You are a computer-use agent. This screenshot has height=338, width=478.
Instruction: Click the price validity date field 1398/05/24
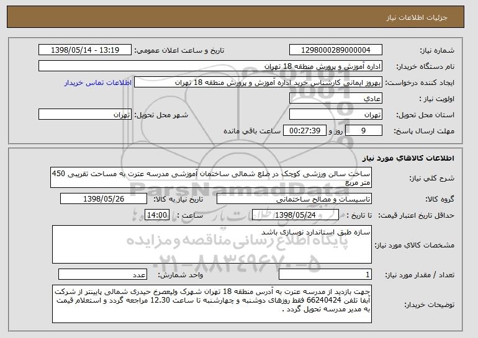pos(295,215)
